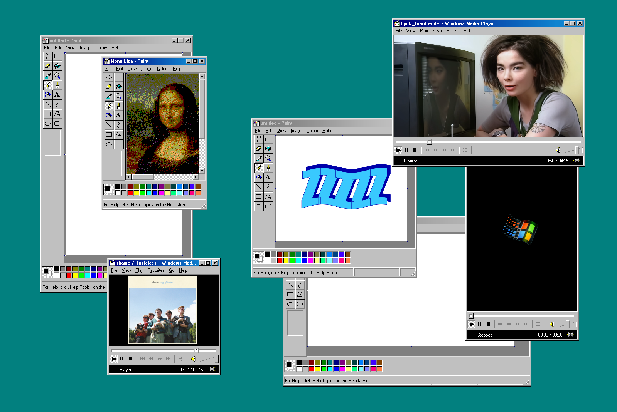The image size is (617, 412).
Task: Click the time readout 02:12 / 02:46
Action: coord(191,370)
